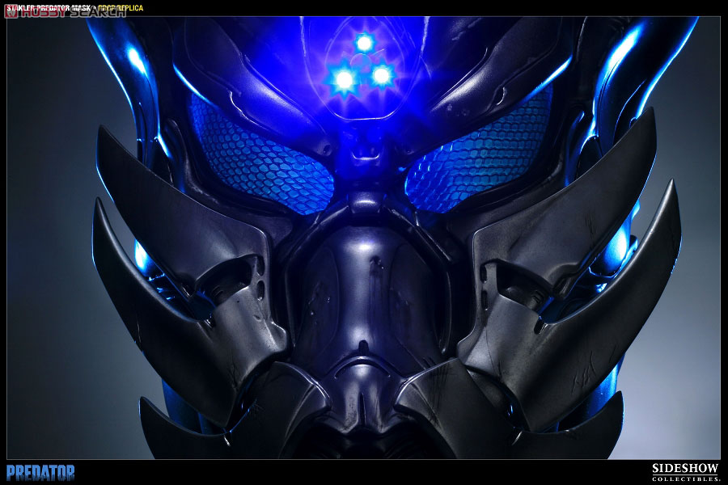
Task: Click the blue PREDATOR logo
Action: 40,473
